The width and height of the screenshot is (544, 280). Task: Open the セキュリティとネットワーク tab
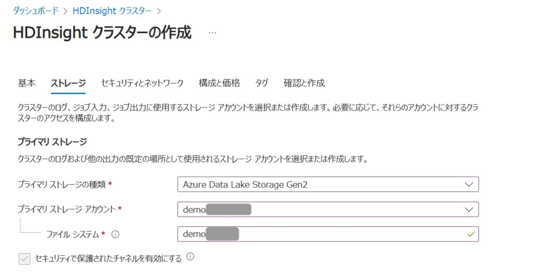click(x=142, y=83)
